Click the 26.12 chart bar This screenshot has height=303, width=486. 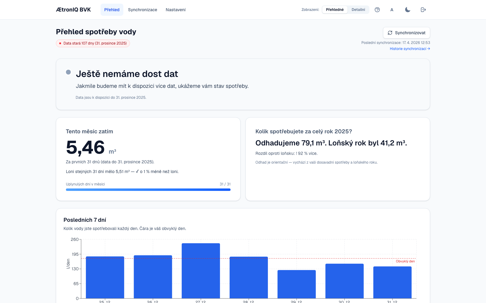point(153,277)
